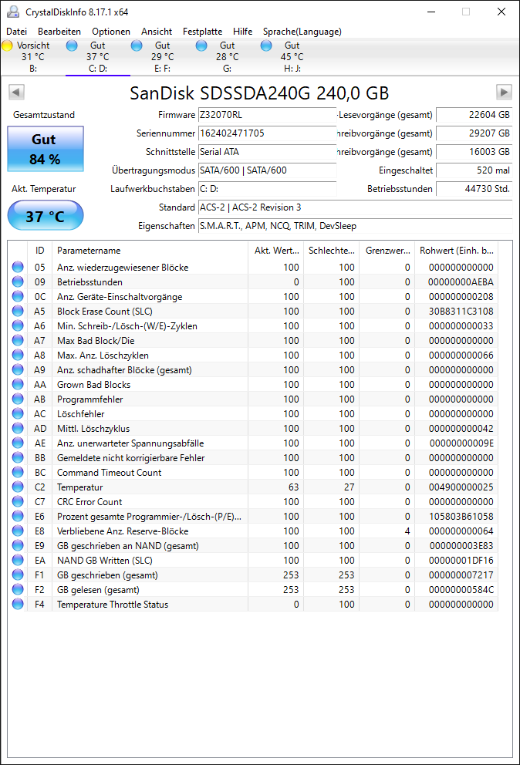Click status icon of Temperatur C2 row

pyautogui.click(x=18, y=487)
